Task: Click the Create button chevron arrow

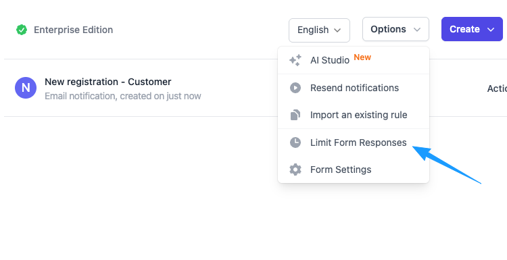Action: [491, 30]
